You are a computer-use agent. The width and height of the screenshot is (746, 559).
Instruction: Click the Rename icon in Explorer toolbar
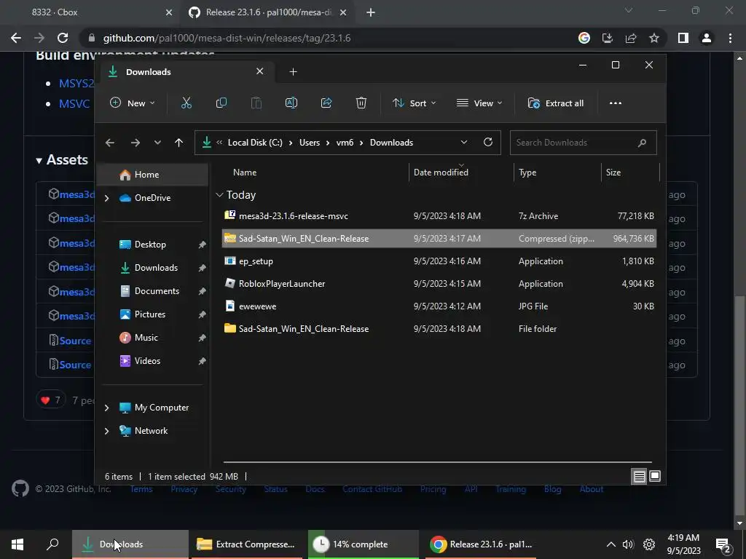291,103
